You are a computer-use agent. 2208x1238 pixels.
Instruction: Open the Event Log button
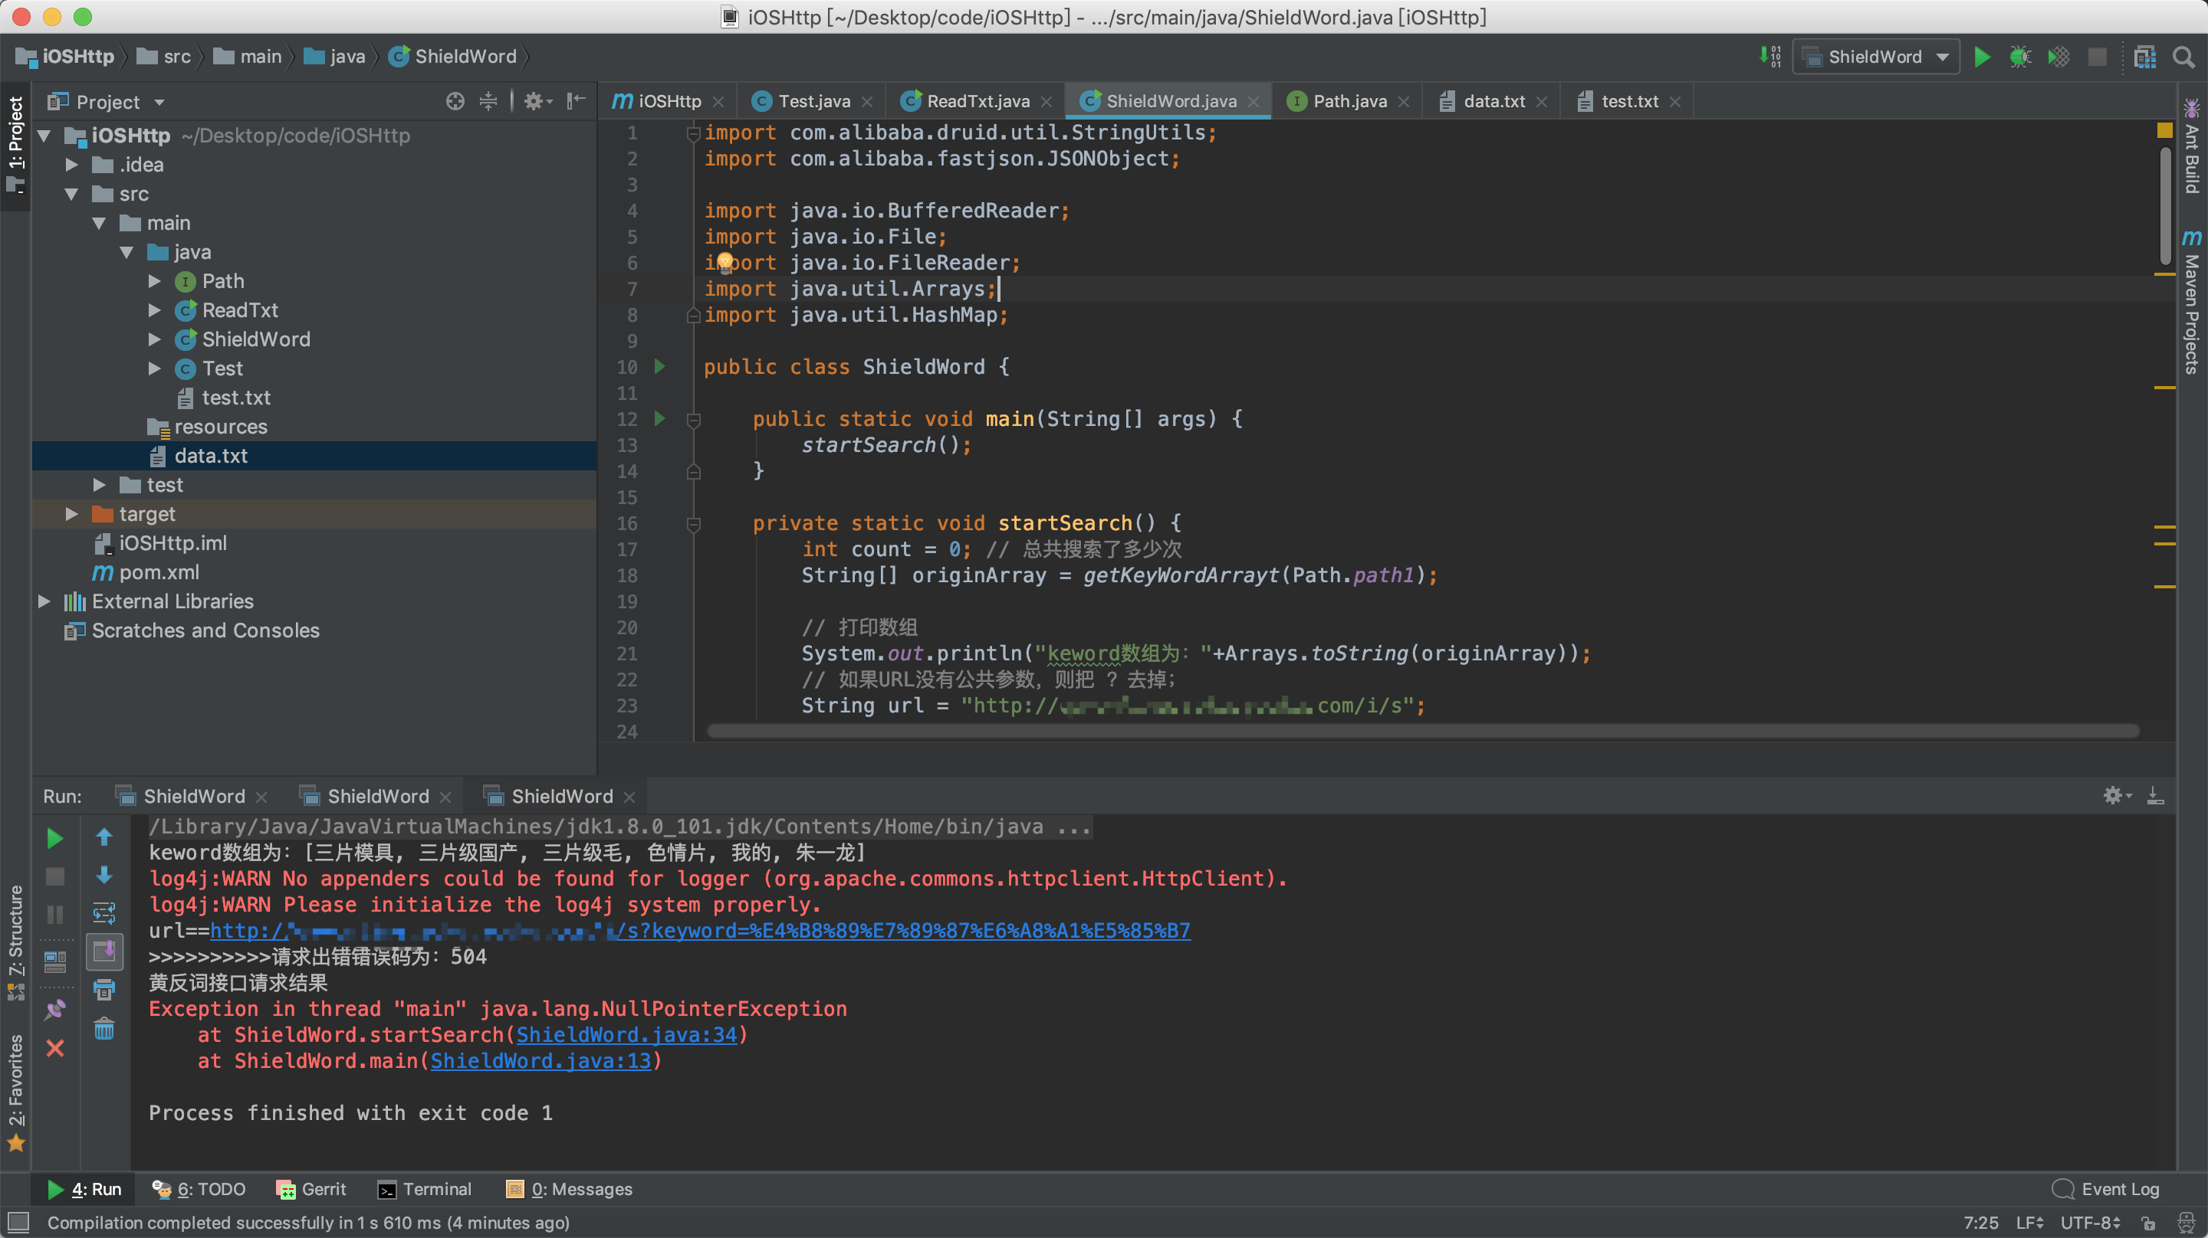click(x=2107, y=1189)
